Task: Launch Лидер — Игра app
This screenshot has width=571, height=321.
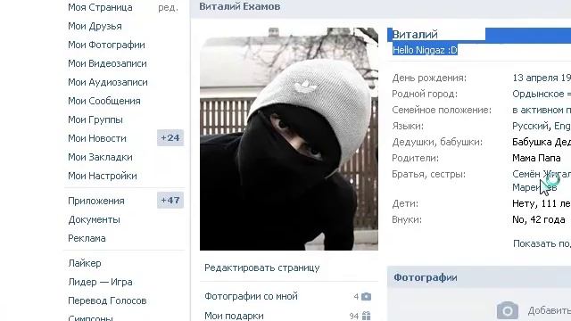Action: coord(100,282)
